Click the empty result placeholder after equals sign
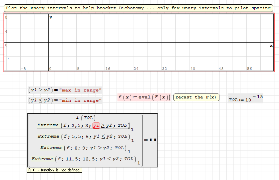Screen dimensions: 279x180 coord(153,140)
